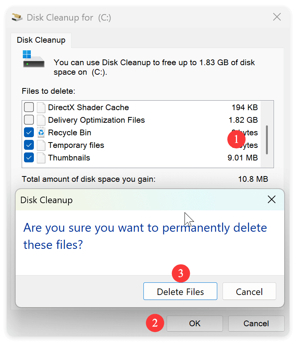Click the file icon next to Temporary files
The width and height of the screenshot is (296, 343).
click(x=42, y=145)
